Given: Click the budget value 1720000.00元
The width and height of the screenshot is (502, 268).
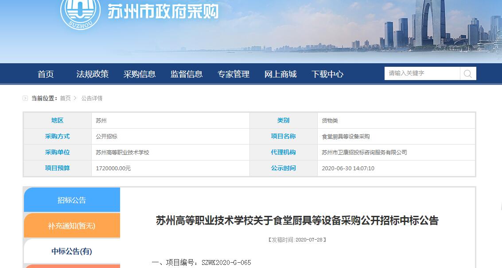Looking at the screenshot, I should coord(113,168).
